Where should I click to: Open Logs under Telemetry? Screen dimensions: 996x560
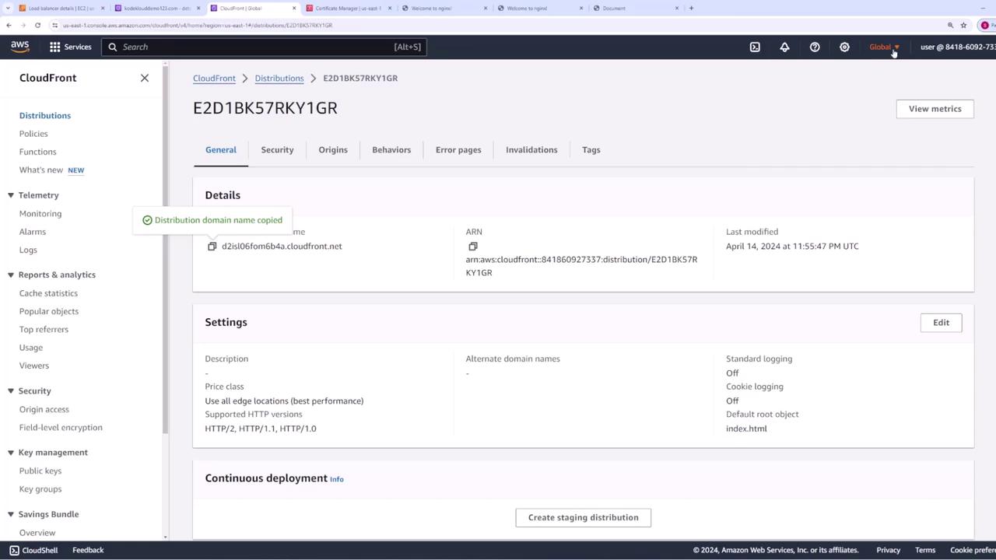pos(28,250)
